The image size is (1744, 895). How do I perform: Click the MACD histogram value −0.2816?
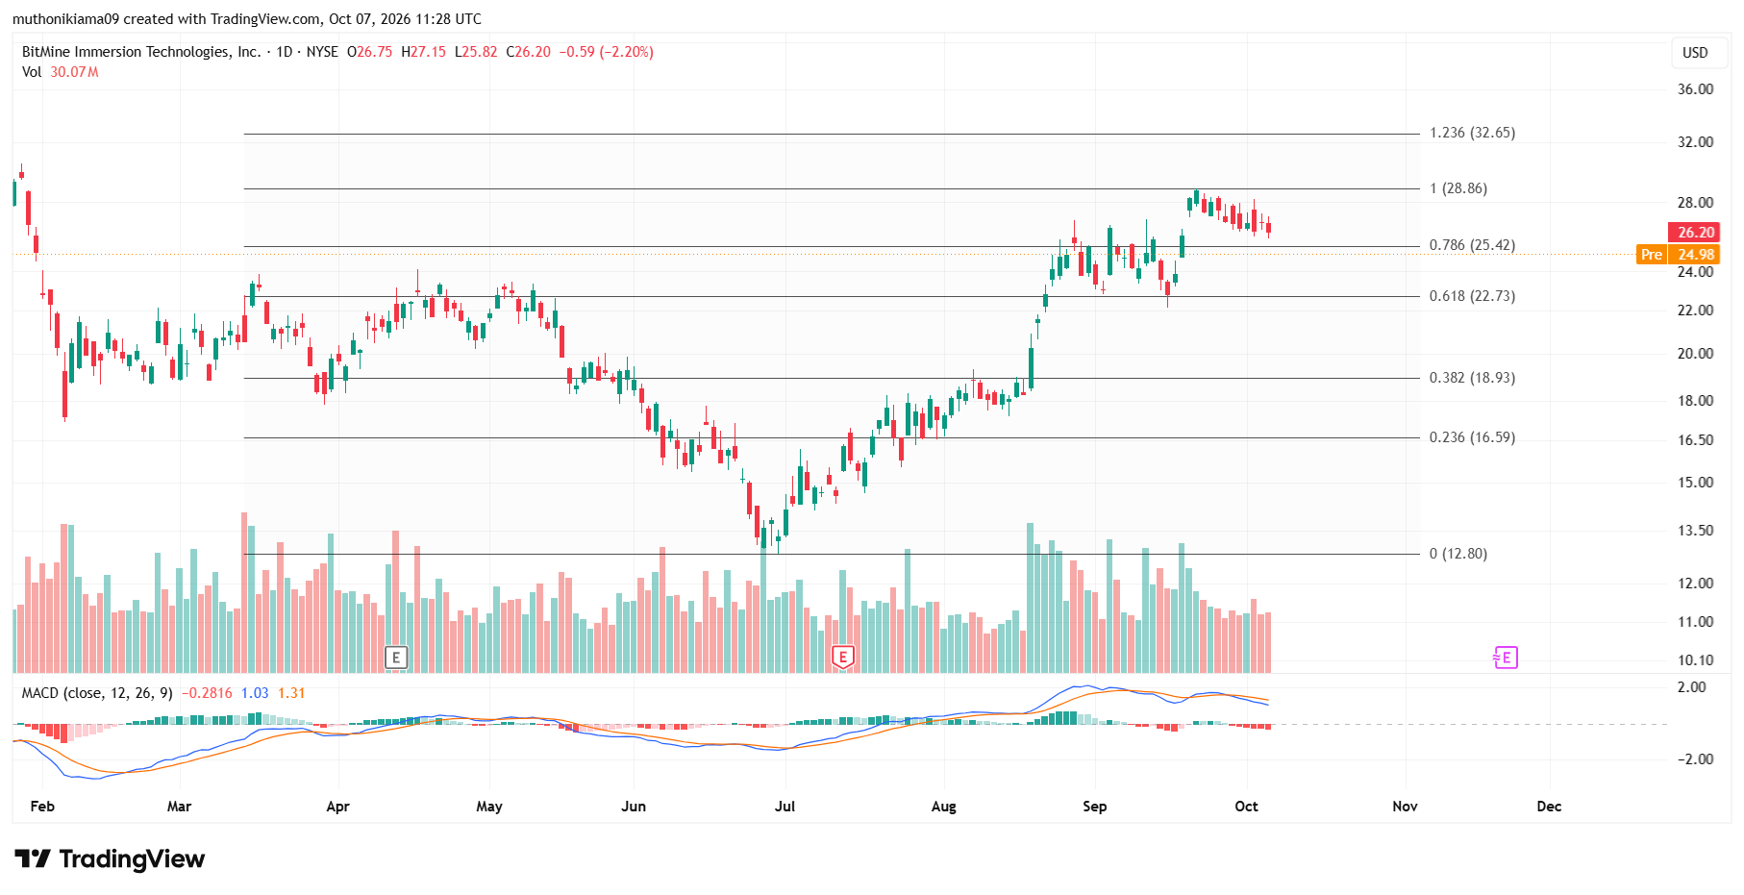coord(208,693)
